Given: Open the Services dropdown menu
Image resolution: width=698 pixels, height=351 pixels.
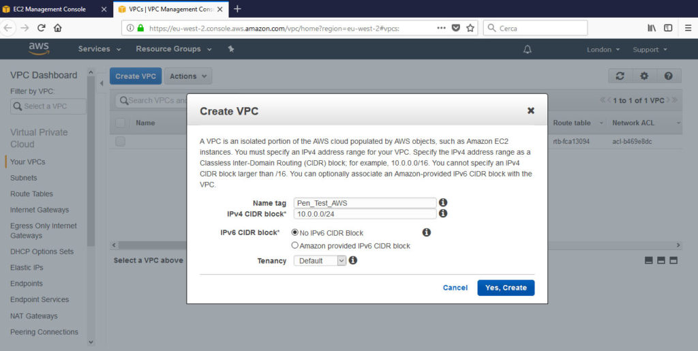Looking at the screenshot, I should click(100, 49).
